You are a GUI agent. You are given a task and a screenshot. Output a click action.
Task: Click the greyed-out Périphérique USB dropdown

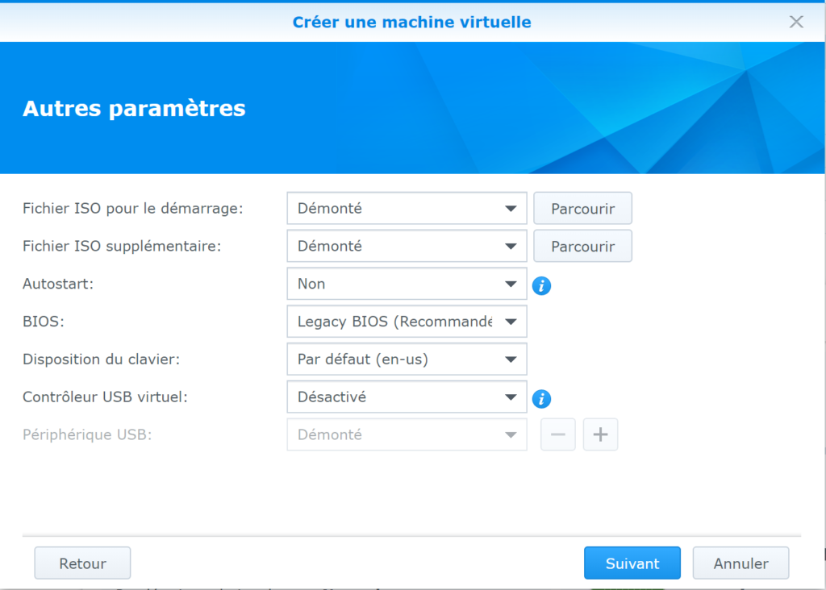tap(407, 434)
